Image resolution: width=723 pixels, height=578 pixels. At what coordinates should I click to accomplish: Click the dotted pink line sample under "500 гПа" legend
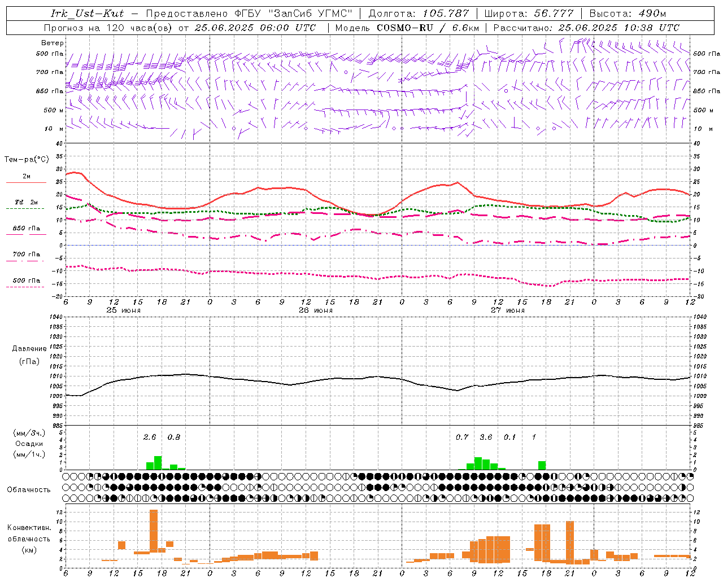pyautogui.click(x=25, y=287)
